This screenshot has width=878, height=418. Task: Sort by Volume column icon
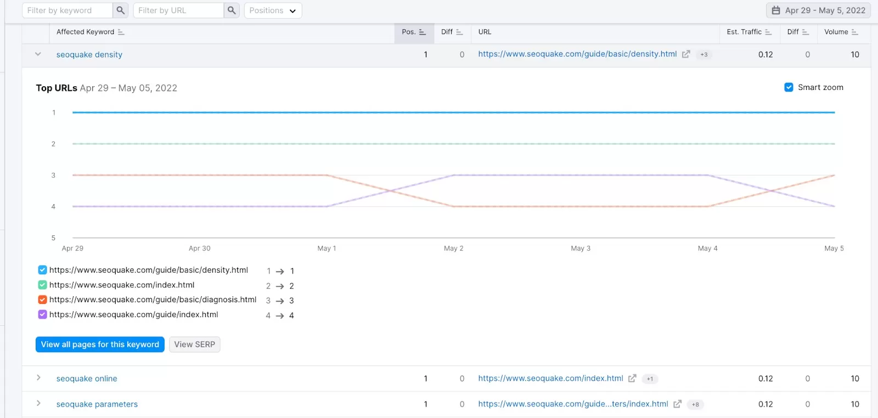click(x=854, y=32)
